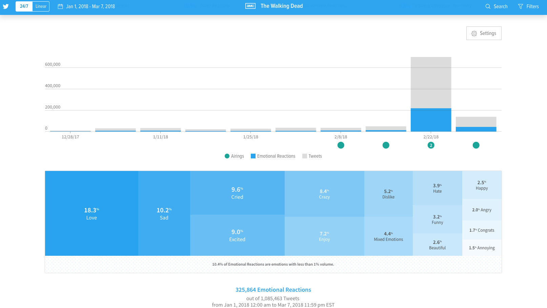Select the Crazy 8.4% tile
This screenshot has width=547, height=308.
point(324,194)
